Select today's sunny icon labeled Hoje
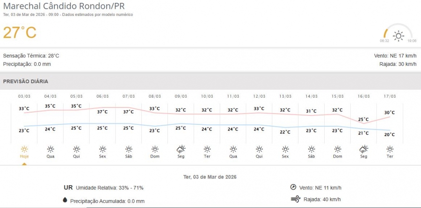Image resolution: width=421 pixels, height=208 pixels. [24, 150]
